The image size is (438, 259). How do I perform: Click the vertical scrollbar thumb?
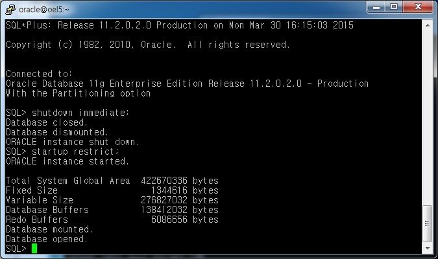point(428,223)
